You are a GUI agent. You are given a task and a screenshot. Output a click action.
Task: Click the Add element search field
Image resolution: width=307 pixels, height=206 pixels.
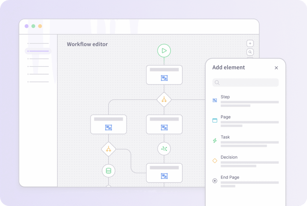pos(246,82)
